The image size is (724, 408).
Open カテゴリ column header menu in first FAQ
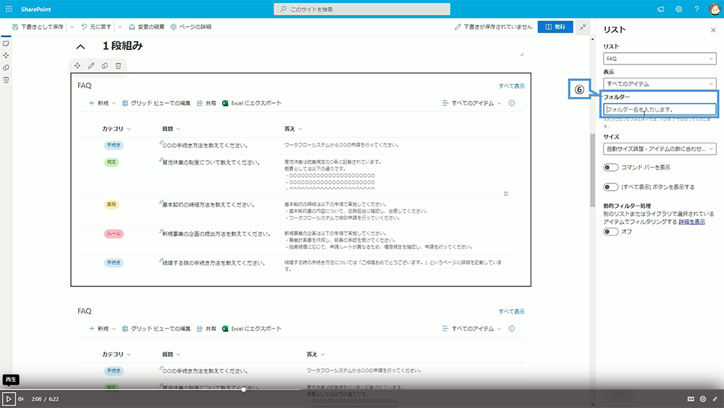coord(117,129)
